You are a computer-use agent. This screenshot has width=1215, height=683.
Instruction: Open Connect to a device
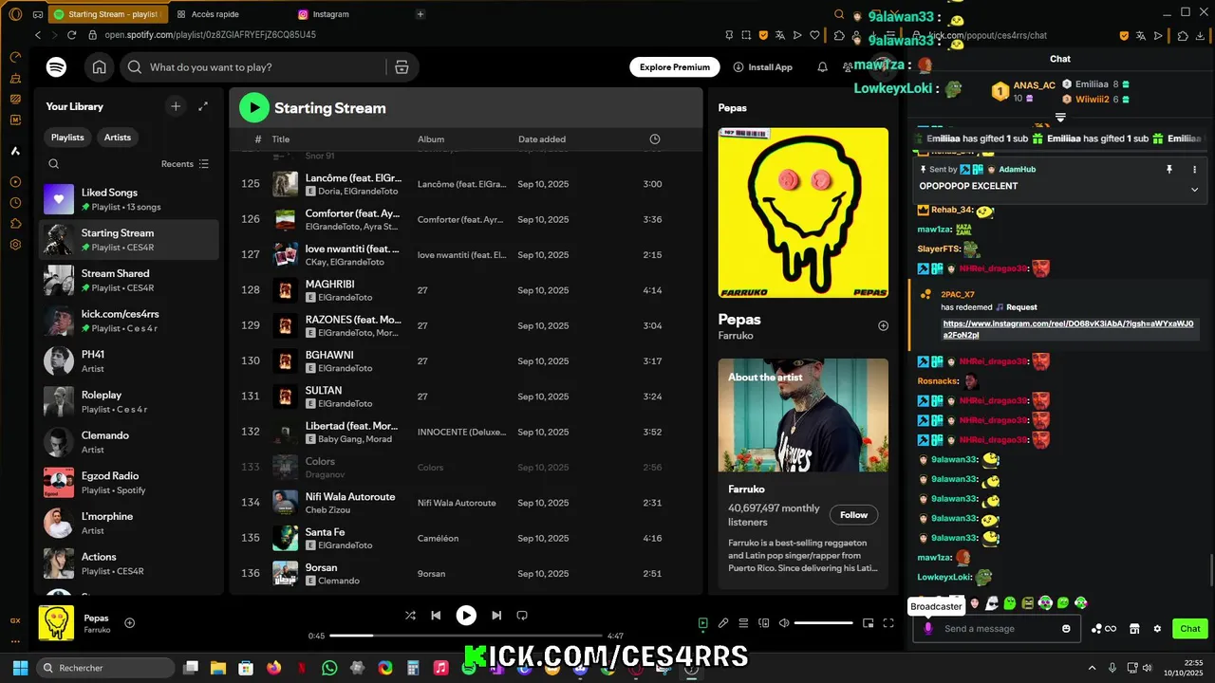click(764, 623)
